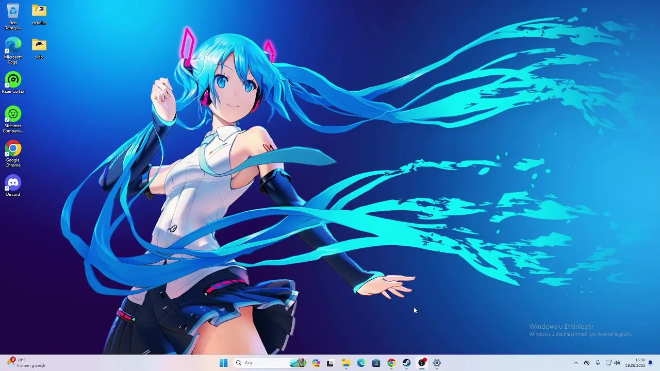Select the Discord desktop shortcut

(13, 185)
